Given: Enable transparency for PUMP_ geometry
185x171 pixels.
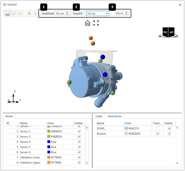Looking at the screenshot, I should (x=157, y=128).
